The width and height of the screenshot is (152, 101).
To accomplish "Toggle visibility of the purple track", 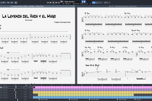I will pos(1,90).
